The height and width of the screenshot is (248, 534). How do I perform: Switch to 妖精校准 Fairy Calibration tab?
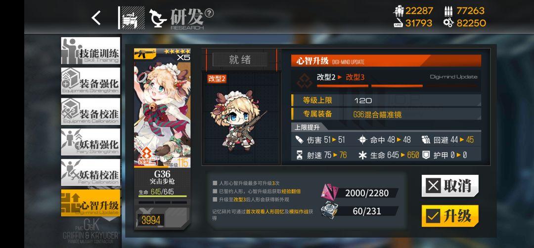tap(90, 172)
